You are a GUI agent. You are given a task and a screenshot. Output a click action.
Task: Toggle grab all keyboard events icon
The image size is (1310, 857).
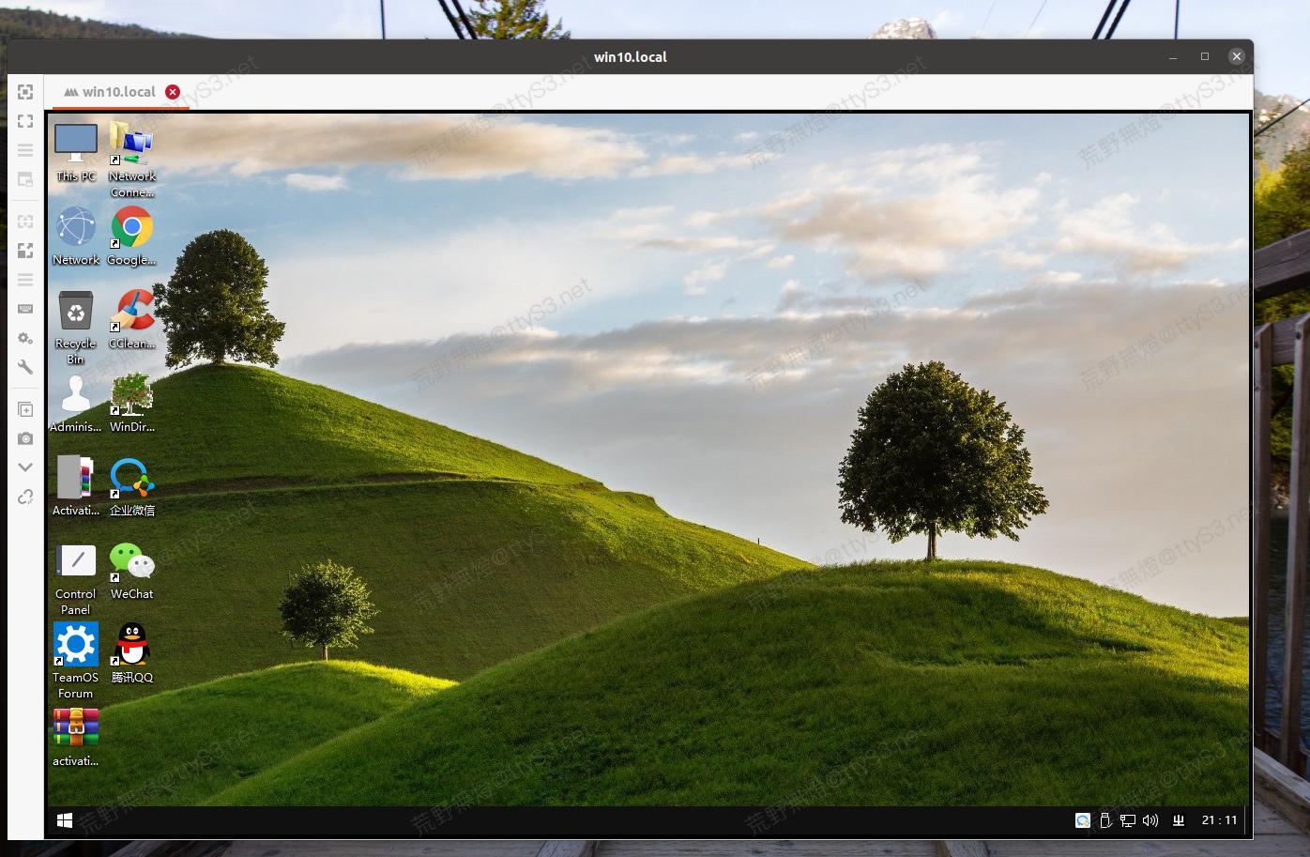pyautogui.click(x=25, y=309)
